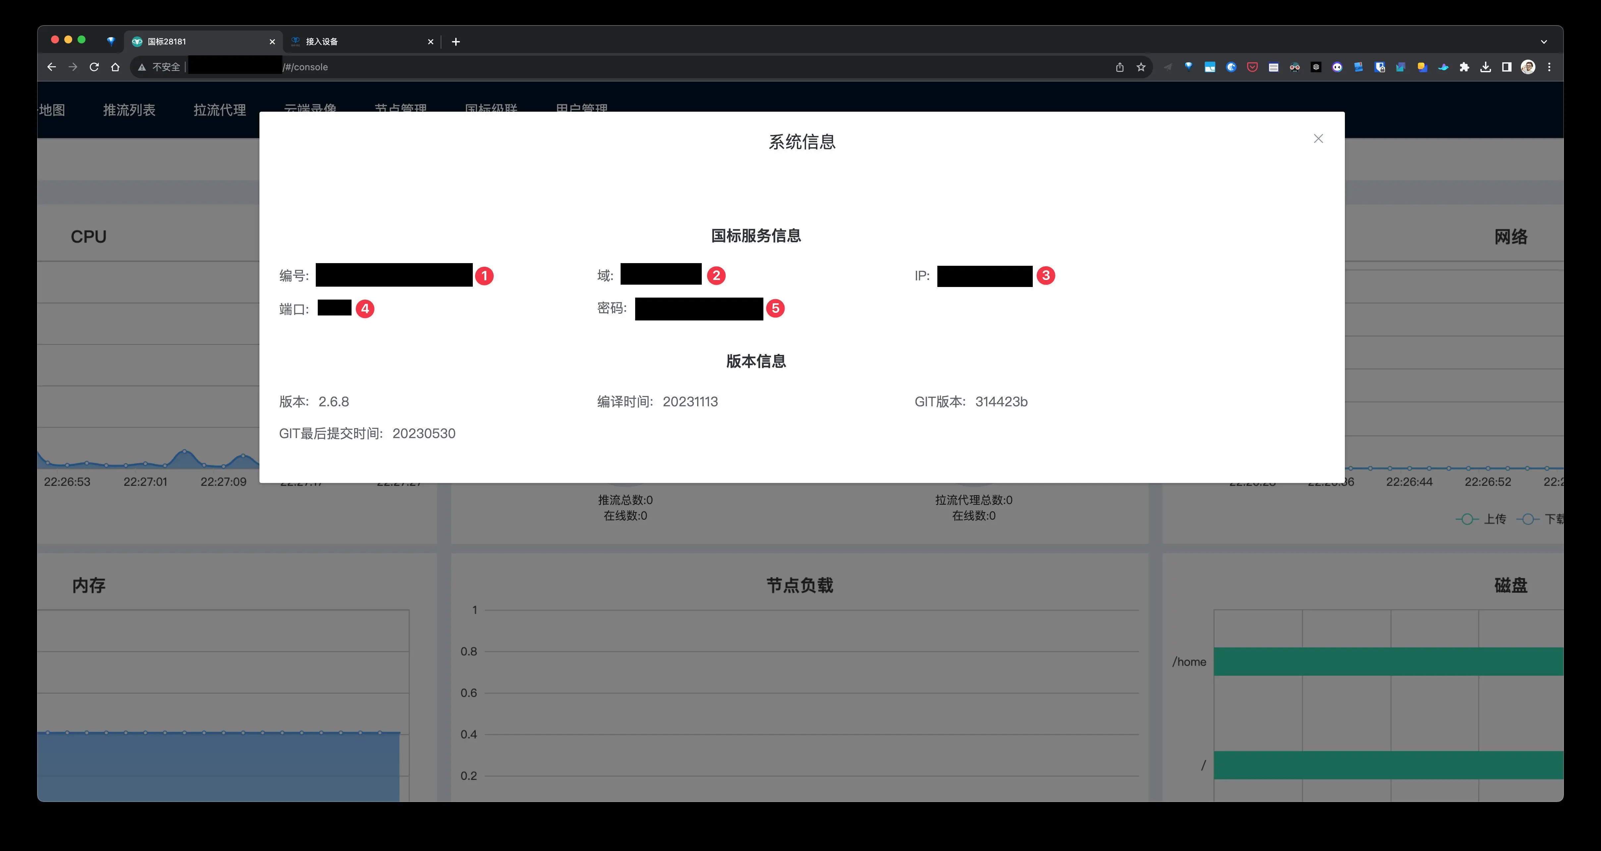Click the home button in browser toolbar
Screen dimensions: 1601x851
[x=115, y=67]
